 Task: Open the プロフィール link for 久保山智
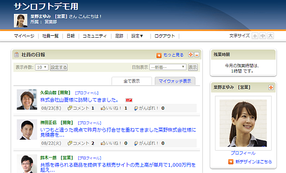(x=87, y=93)
